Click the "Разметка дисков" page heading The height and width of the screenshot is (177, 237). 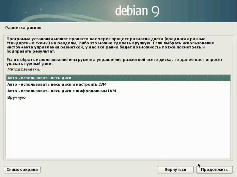[x=24, y=28]
